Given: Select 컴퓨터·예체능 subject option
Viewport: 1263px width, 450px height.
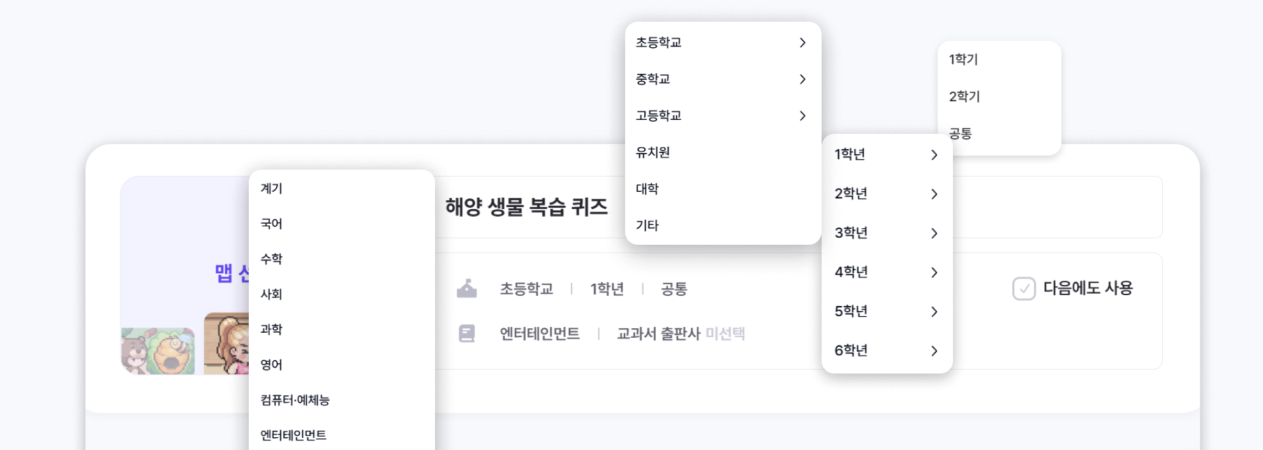Looking at the screenshot, I should [x=295, y=400].
